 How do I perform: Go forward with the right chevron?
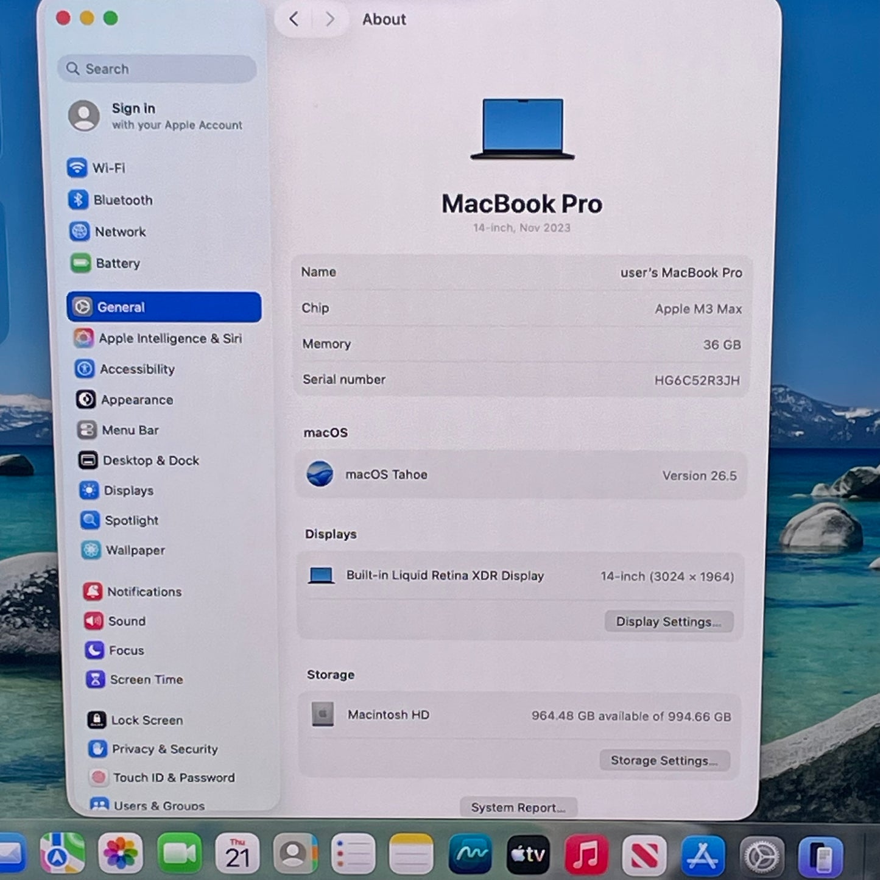(x=329, y=19)
